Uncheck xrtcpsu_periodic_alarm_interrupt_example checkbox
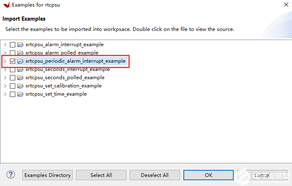This screenshot has height=186, width=292. click(12, 61)
